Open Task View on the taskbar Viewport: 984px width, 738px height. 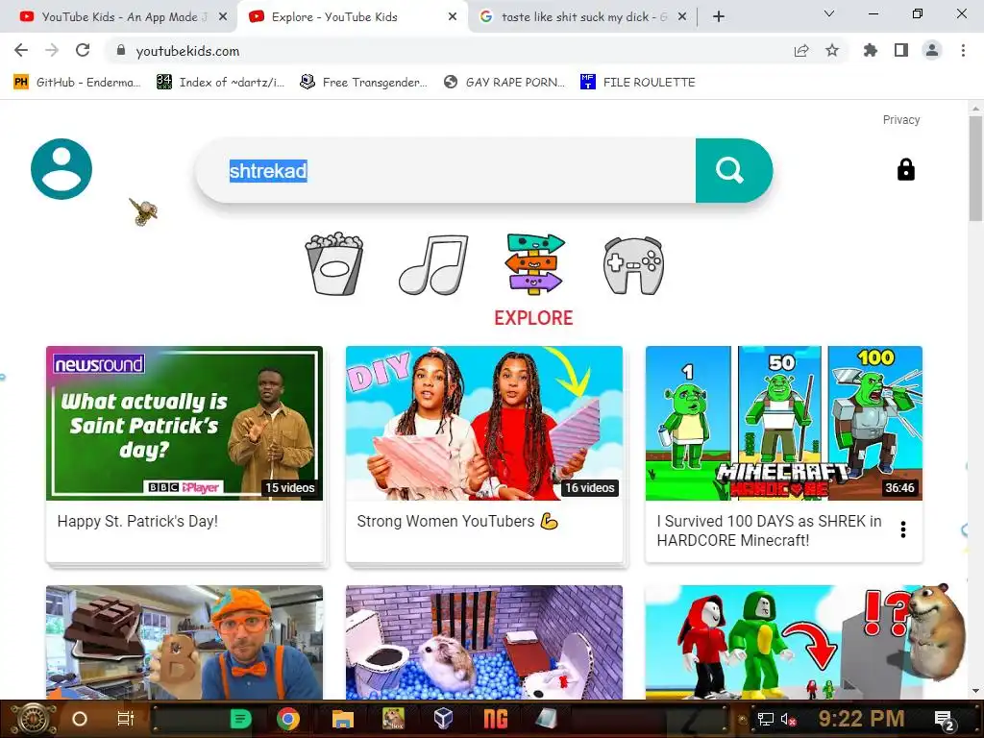[x=126, y=719]
